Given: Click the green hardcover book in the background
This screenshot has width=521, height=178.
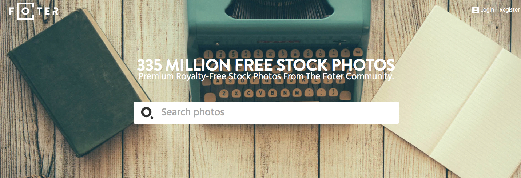Looking at the screenshot, I should [x=76, y=84].
